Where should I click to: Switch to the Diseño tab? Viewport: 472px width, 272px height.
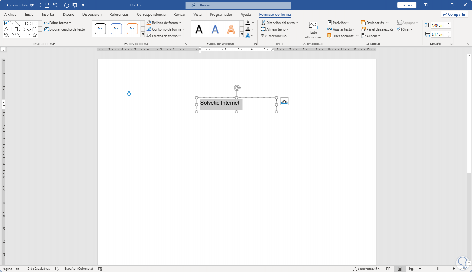69,15
